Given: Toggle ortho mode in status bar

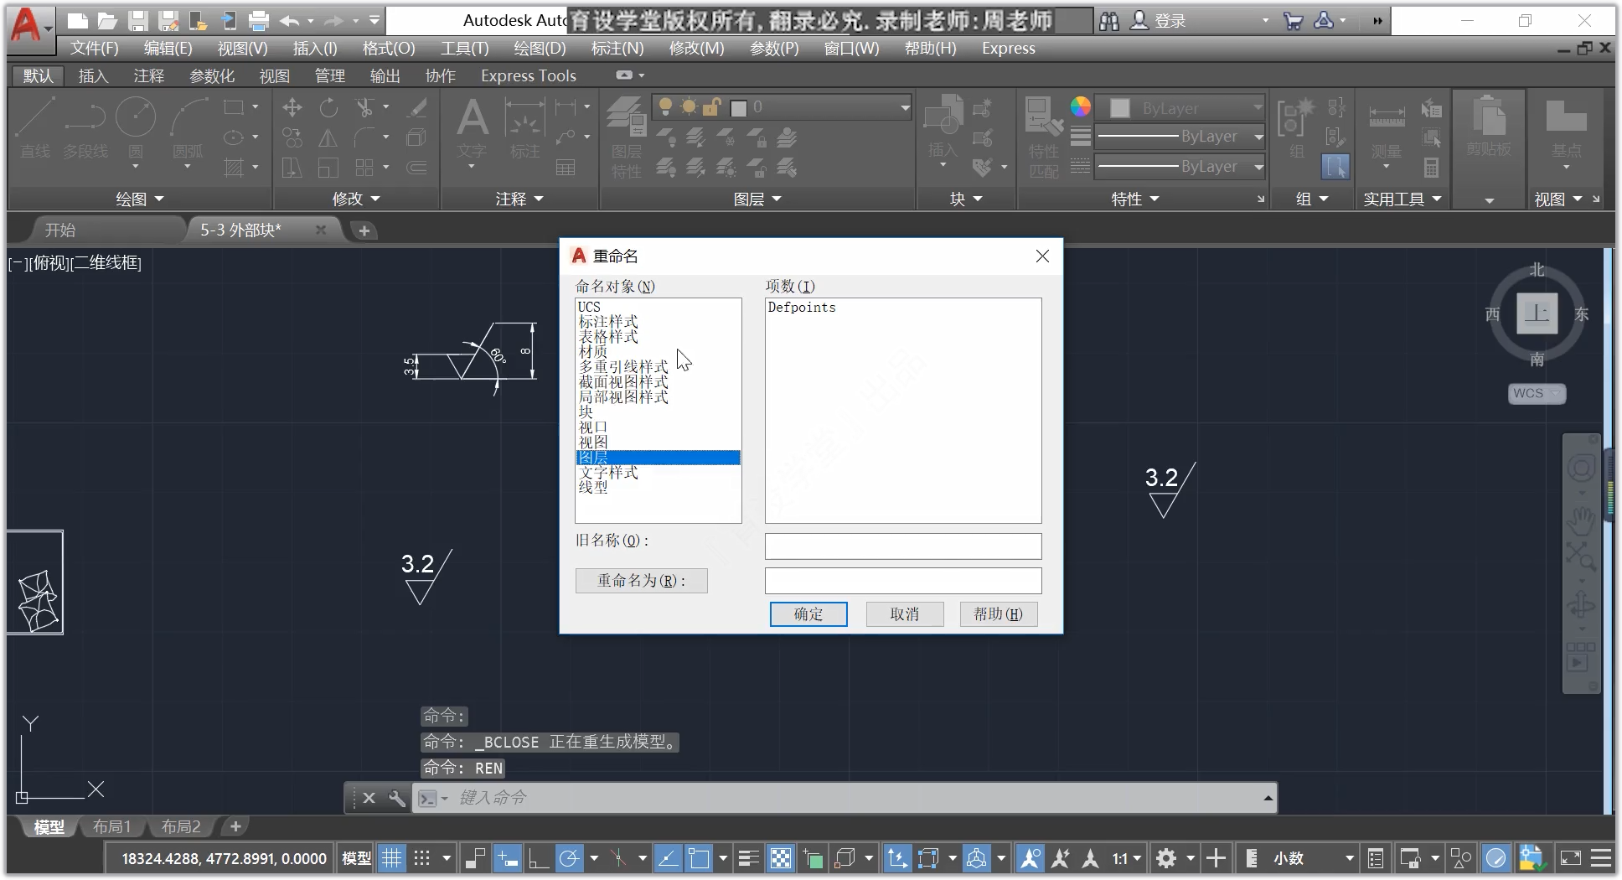Looking at the screenshot, I should point(538,858).
